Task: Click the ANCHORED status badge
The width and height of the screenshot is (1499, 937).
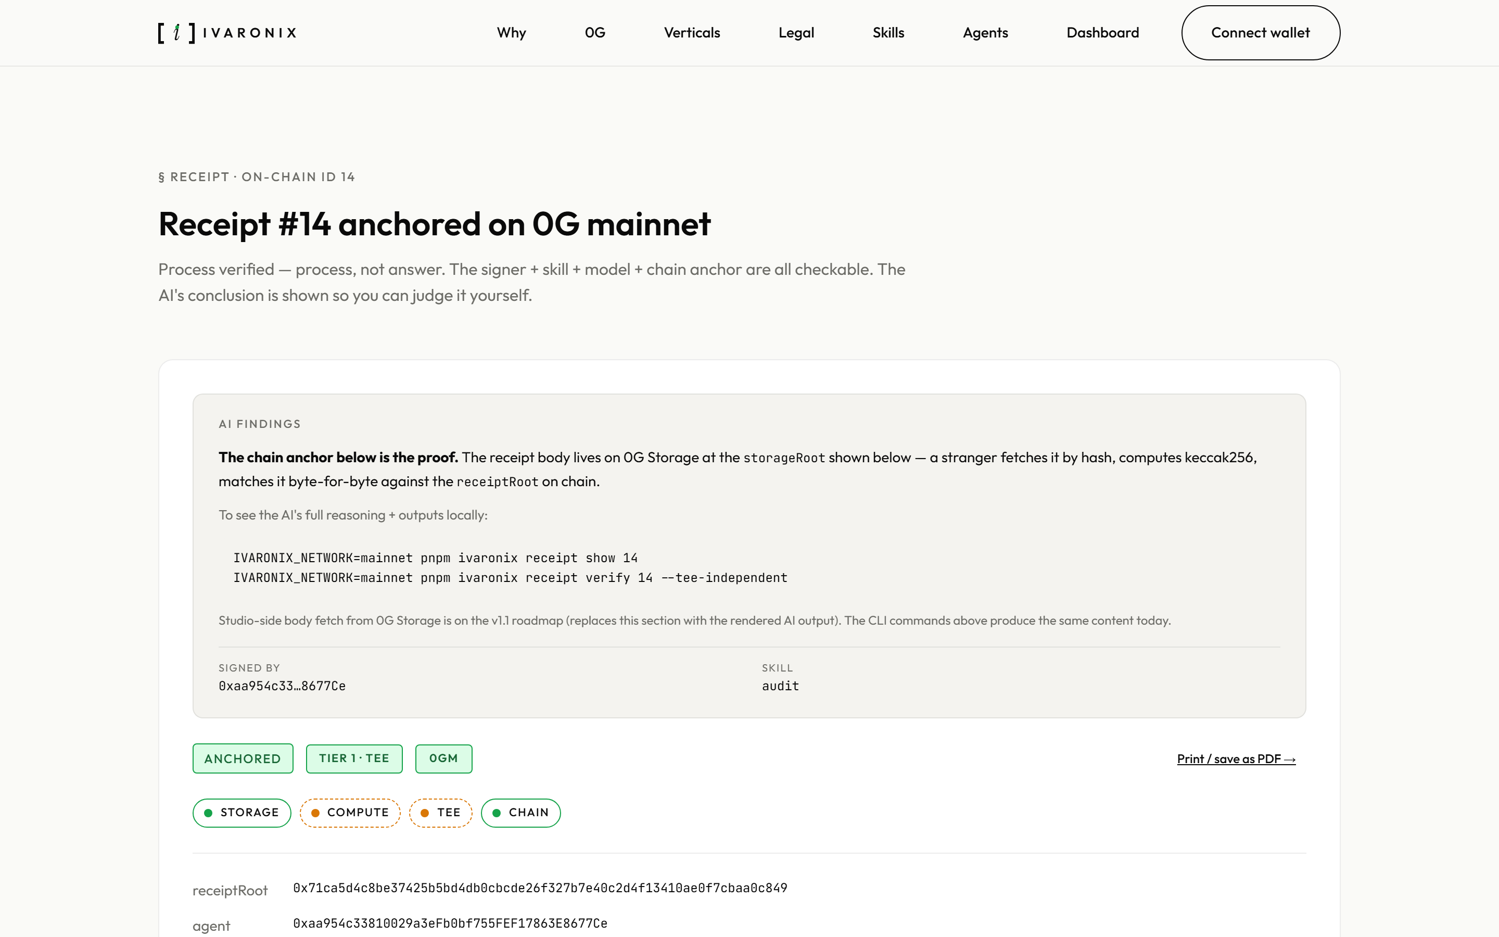Action: pos(243,758)
